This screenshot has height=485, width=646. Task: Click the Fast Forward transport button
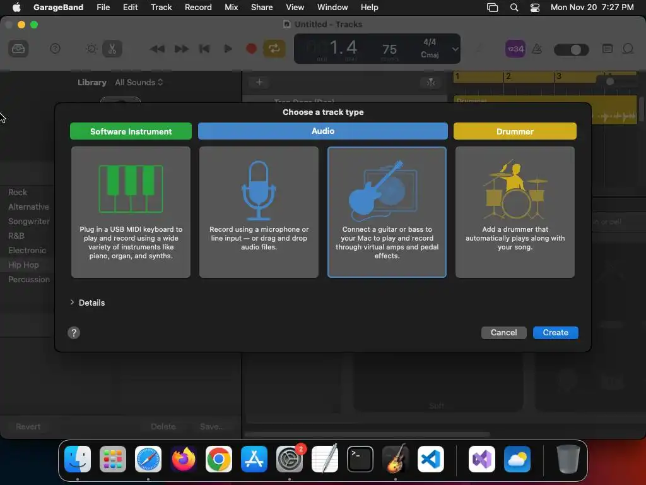click(181, 49)
